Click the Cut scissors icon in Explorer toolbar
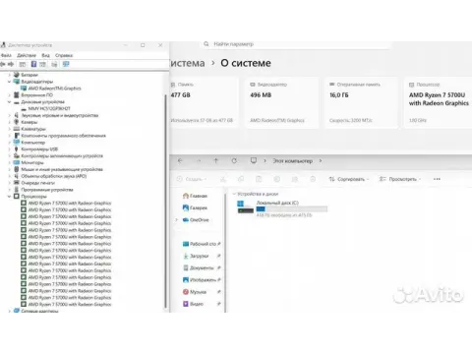The height and width of the screenshot is (354, 472). pos(223,179)
